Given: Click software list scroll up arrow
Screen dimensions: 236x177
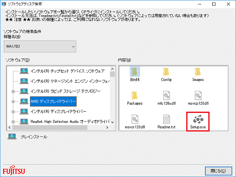Looking at the screenshot, I should point(112,69).
